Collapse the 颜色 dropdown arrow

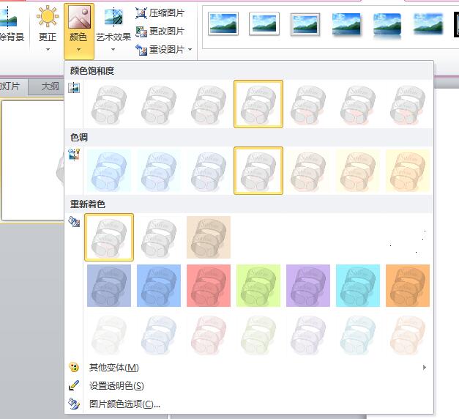(x=79, y=50)
